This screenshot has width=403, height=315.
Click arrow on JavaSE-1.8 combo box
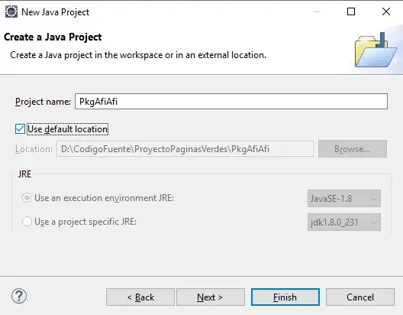[374, 199]
